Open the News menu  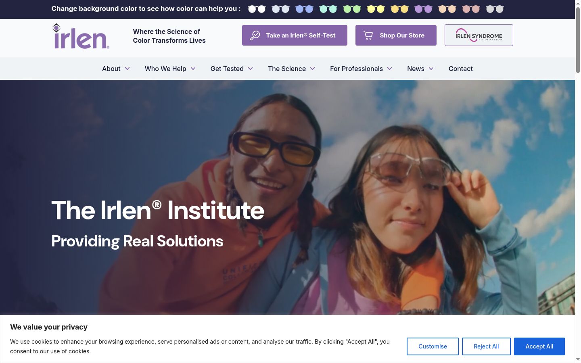point(416,69)
